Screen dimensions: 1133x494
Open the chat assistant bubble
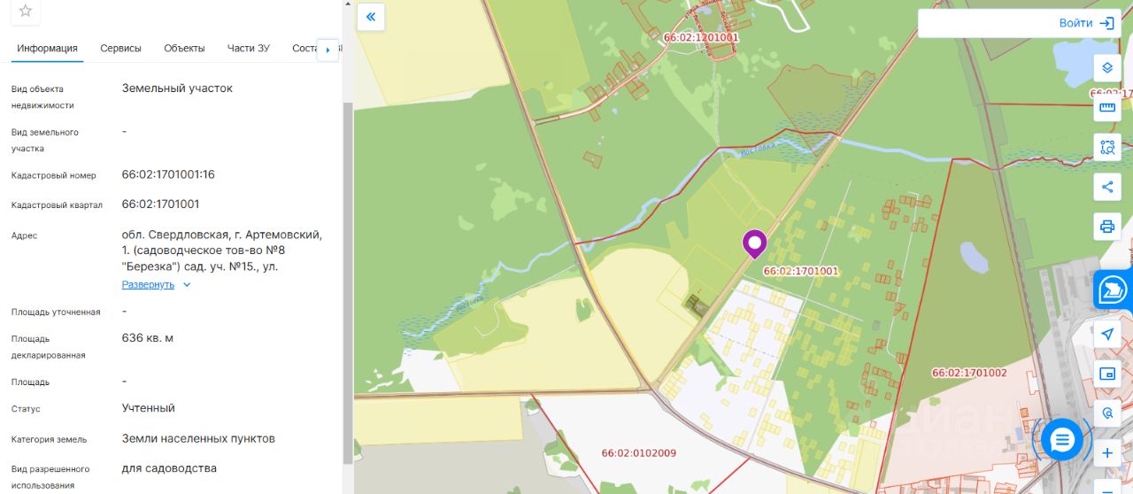[x=1062, y=439]
